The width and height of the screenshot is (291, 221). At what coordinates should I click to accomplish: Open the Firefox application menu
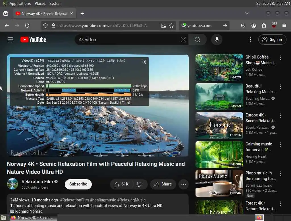point(284,26)
